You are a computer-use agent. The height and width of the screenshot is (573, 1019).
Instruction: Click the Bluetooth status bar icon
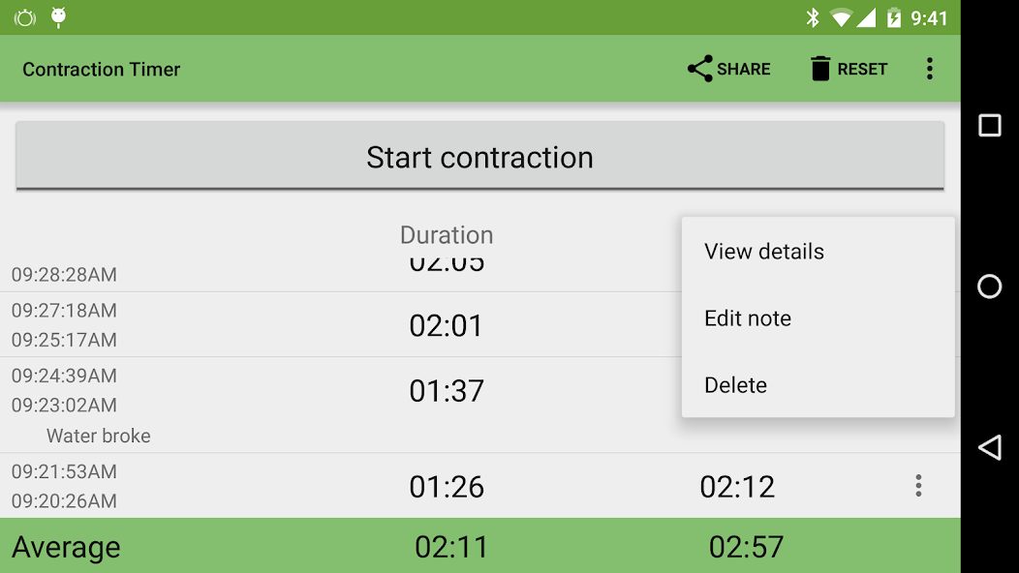pyautogui.click(x=813, y=15)
